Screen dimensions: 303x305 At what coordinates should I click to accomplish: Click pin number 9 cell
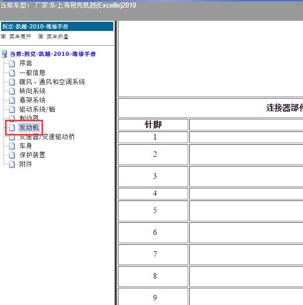(x=153, y=296)
